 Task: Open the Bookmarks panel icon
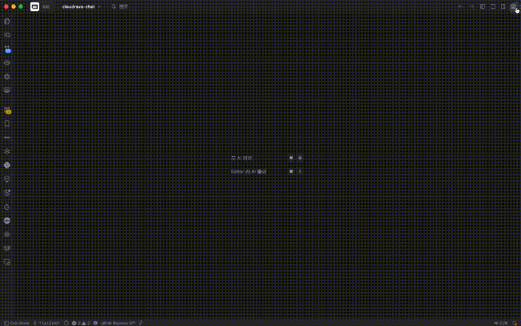coord(7,124)
